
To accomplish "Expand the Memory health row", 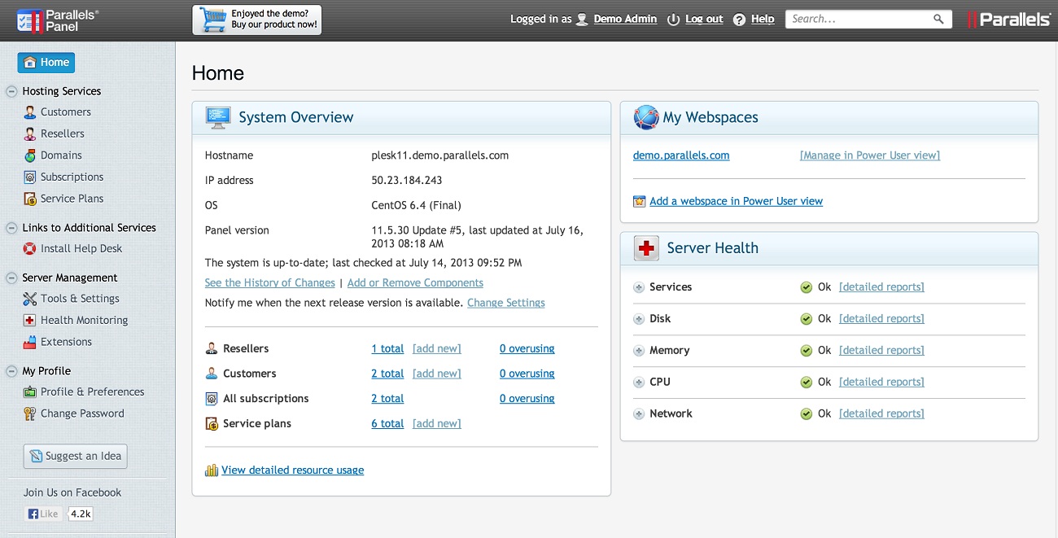I will (x=639, y=351).
